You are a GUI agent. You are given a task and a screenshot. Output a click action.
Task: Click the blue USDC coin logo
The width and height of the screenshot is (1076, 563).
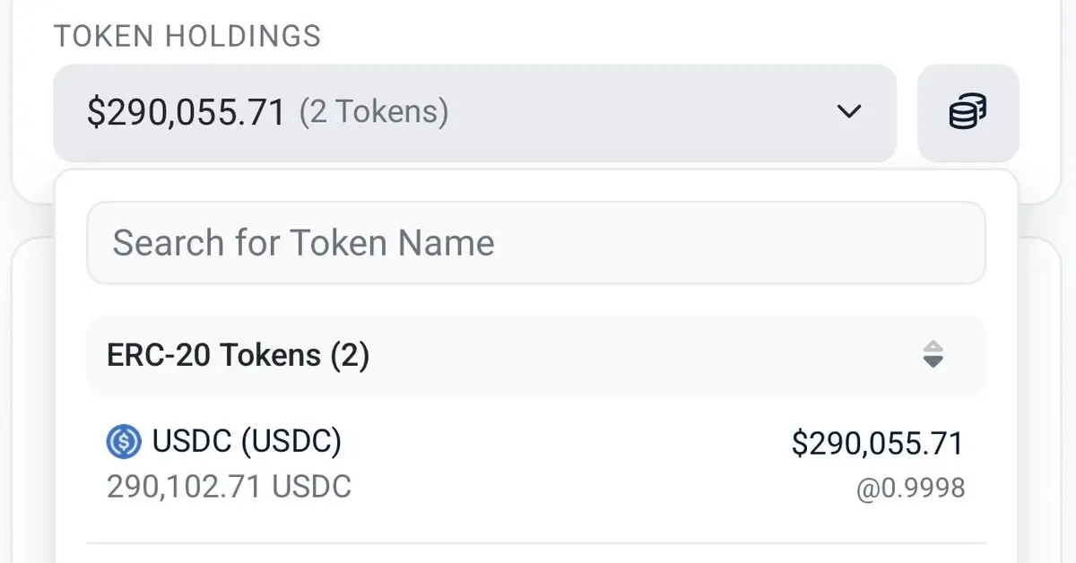tap(124, 442)
